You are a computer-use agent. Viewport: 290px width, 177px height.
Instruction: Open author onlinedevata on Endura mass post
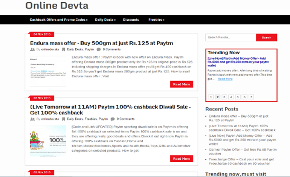point(50,49)
